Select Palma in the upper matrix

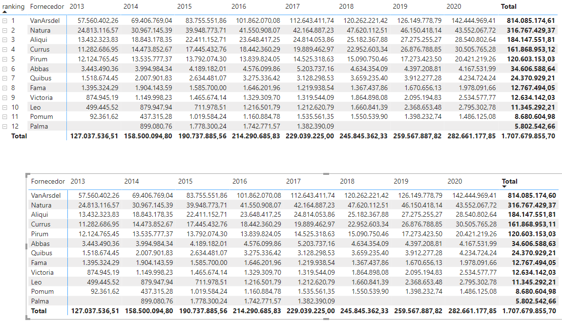coord(39,126)
